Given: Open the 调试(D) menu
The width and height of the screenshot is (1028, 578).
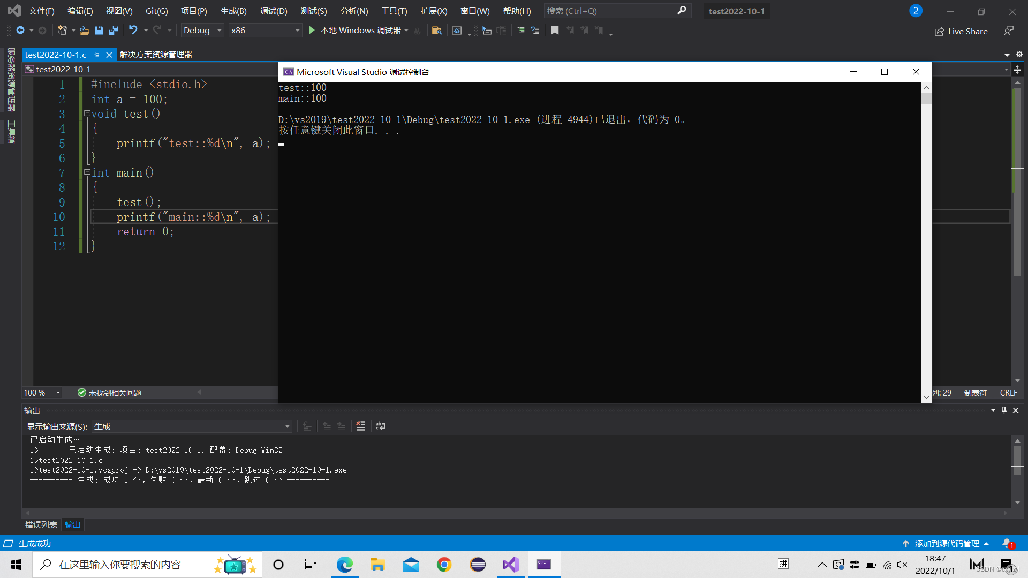Looking at the screenshot, I should click(274, 11).
